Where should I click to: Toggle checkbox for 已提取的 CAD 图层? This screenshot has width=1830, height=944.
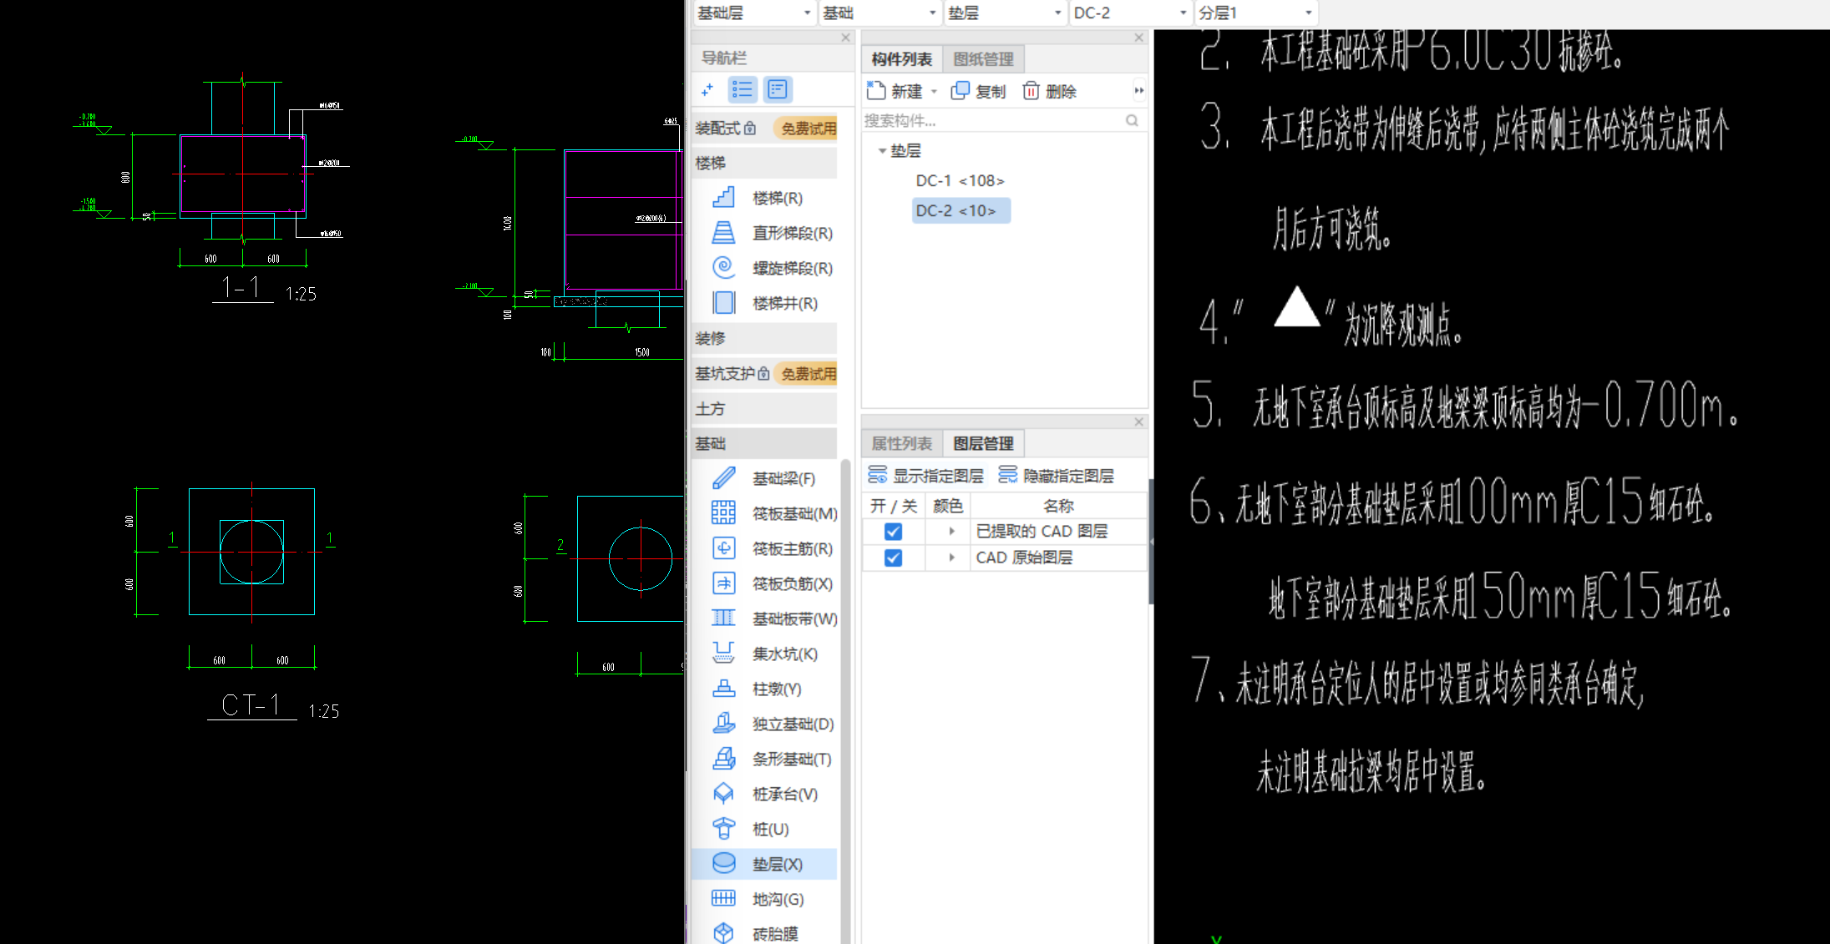click(893, 532)
